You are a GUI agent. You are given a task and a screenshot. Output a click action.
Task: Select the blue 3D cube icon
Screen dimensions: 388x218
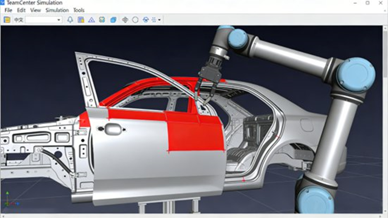point(114,20)
